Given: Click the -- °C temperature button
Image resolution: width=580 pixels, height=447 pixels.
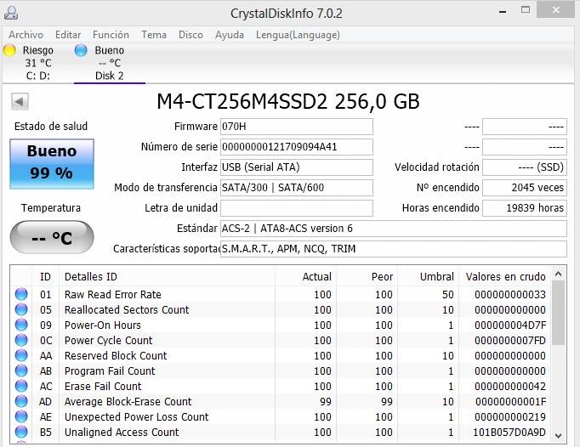Looking at the screenshot, I should click(x=52, y=237).
